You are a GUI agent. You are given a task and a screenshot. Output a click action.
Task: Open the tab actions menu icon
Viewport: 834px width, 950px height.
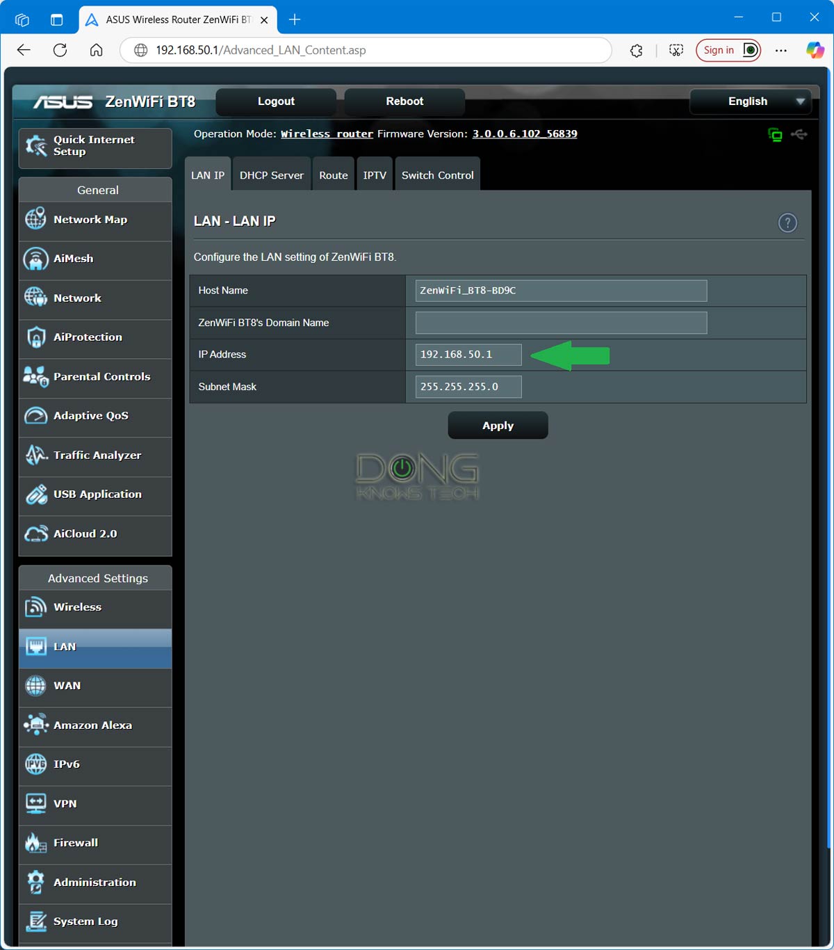click(56, 19)
